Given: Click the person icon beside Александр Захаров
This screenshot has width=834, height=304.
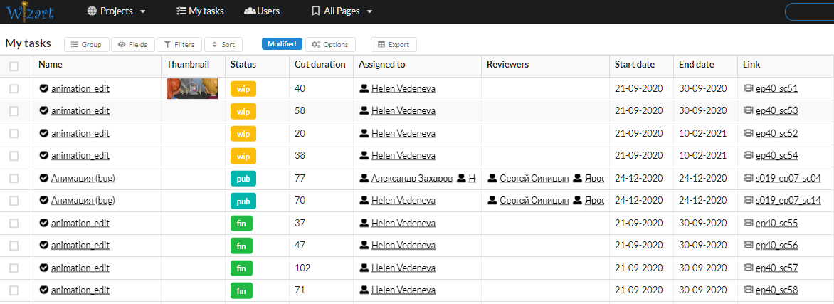Looking at the screenshot, I should click(364, 179).
